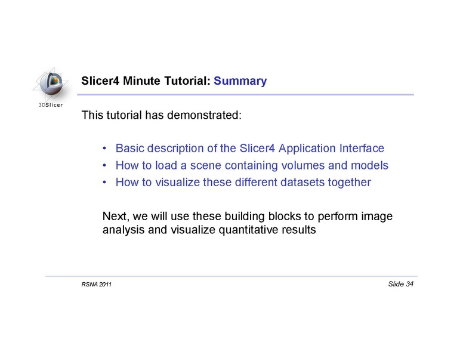Click the 3D Slicer logo icon
Screen dimensions: 463x358
pos(51,87)
